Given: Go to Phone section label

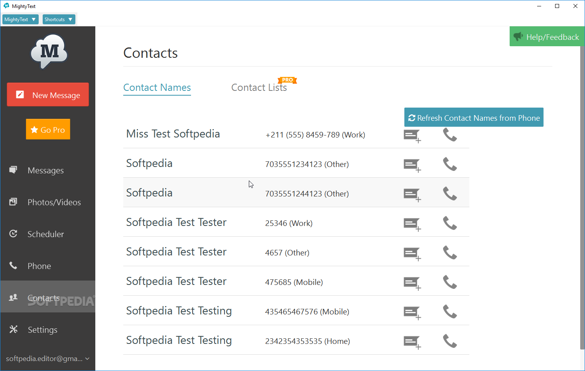Looking at the screenshot, I should tap(39, 266).
